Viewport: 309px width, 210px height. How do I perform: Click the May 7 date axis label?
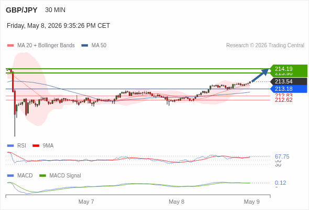[x=86, y=202]
